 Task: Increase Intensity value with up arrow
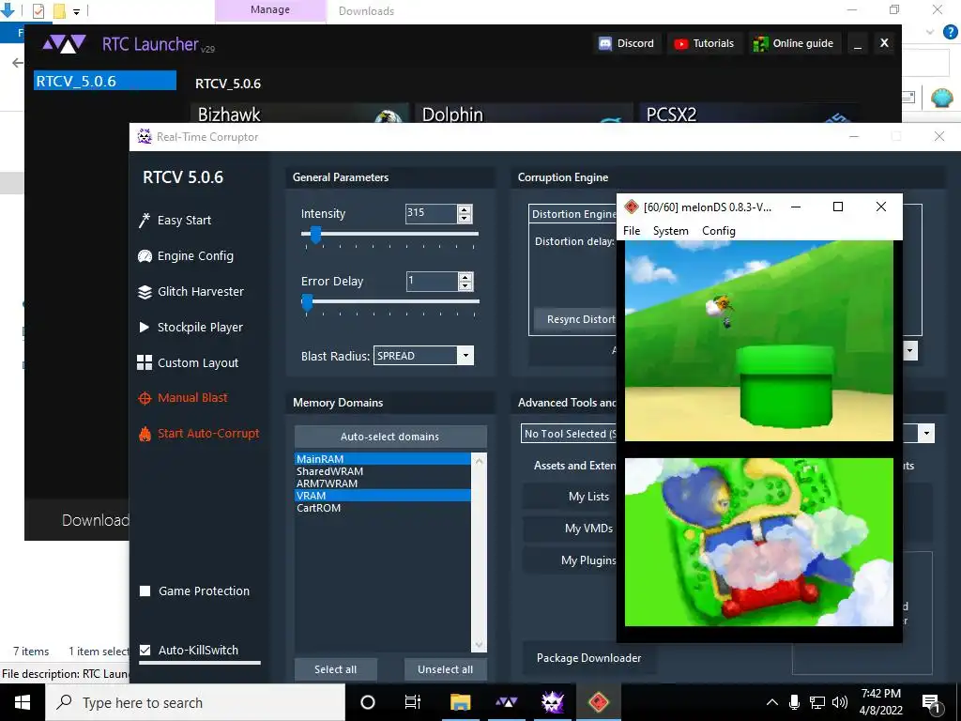[x=465, y=209]
